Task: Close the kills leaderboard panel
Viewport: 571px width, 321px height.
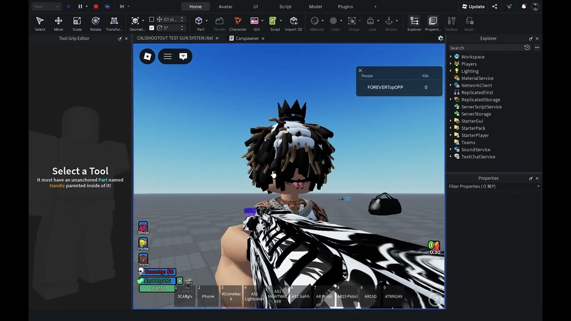Action: point(360,70)
